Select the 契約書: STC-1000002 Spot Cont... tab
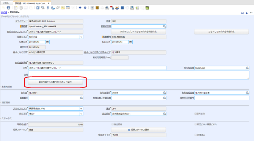 (x=30, y=3)
